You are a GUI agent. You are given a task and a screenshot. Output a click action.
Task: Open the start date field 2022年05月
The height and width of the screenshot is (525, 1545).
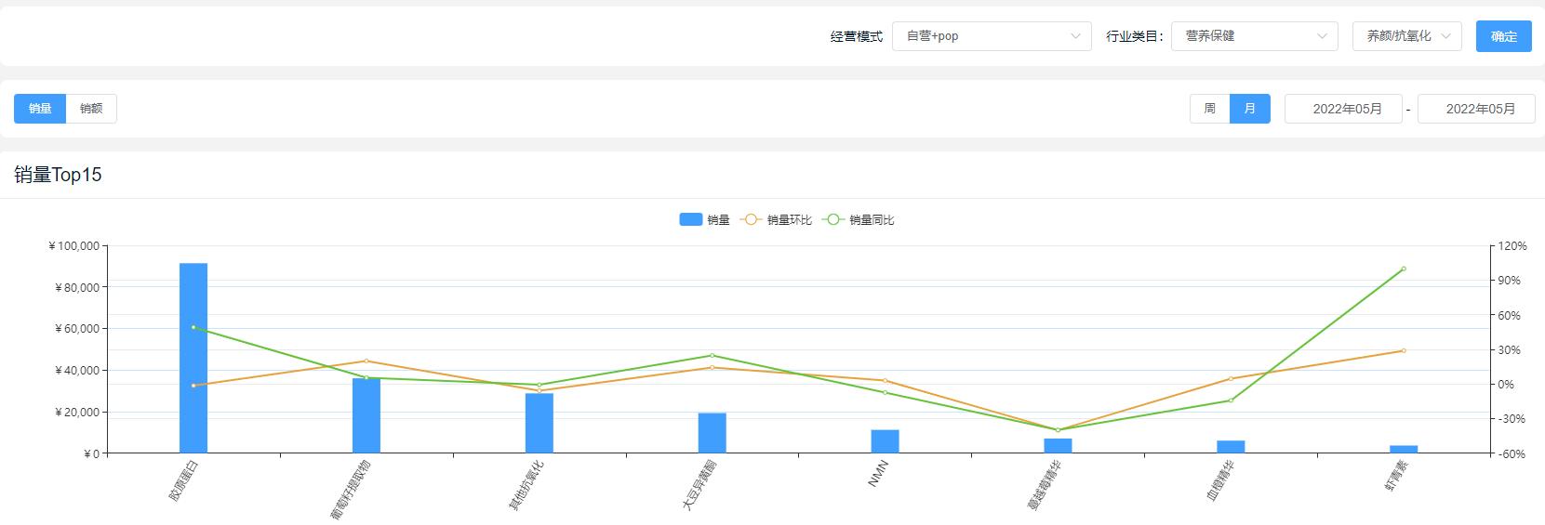tap(1343, 109)
